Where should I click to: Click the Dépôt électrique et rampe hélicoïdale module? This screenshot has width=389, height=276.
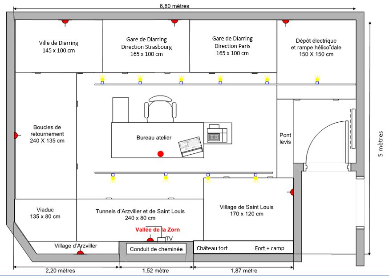click(x=316, y=47)
